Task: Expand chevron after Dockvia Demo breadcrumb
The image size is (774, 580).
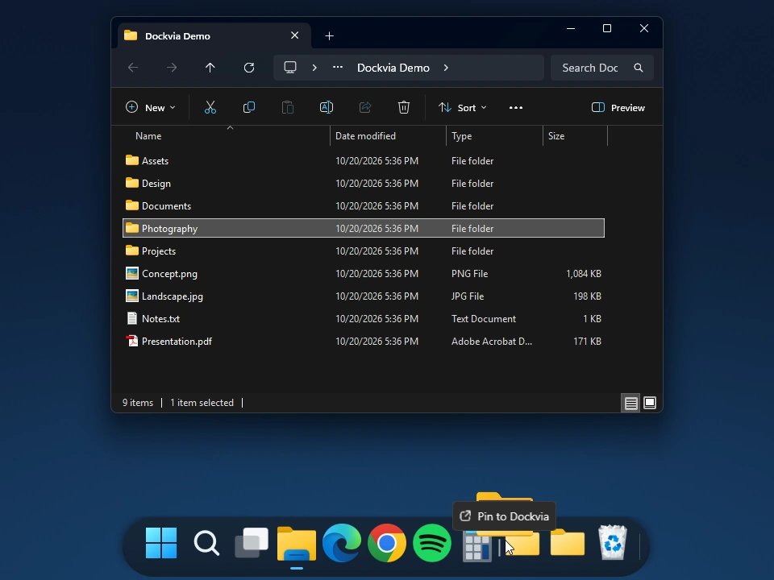Action: click(446, 68)
